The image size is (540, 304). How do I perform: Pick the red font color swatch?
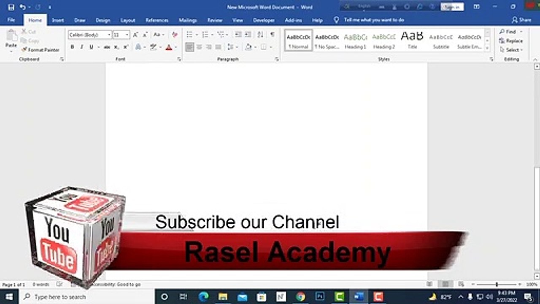pyautogui.click(x=169, y=47)
